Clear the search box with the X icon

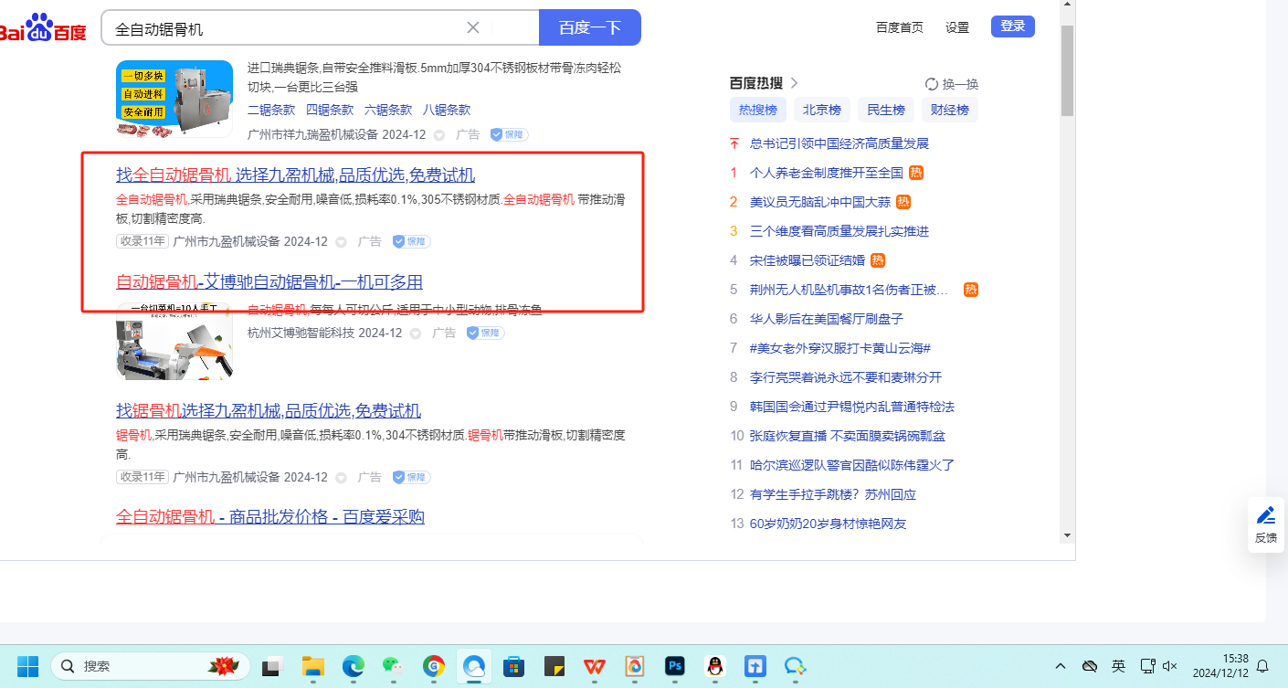(x=473, y=27)
